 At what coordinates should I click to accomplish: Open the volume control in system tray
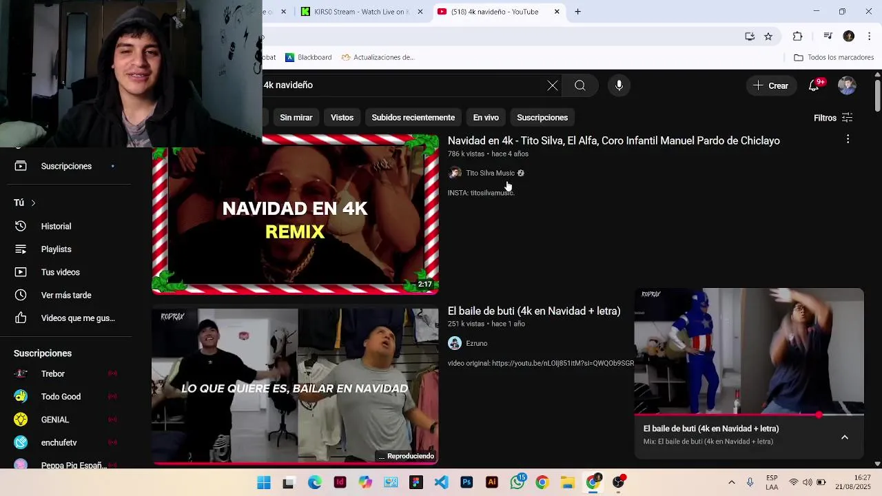(807, 482)
